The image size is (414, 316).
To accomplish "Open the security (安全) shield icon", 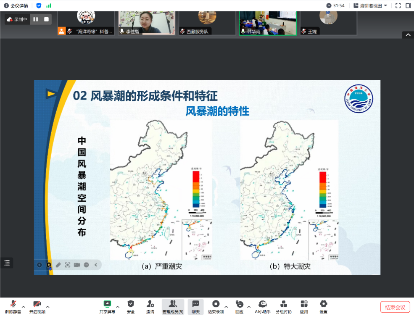I will 131,304.
